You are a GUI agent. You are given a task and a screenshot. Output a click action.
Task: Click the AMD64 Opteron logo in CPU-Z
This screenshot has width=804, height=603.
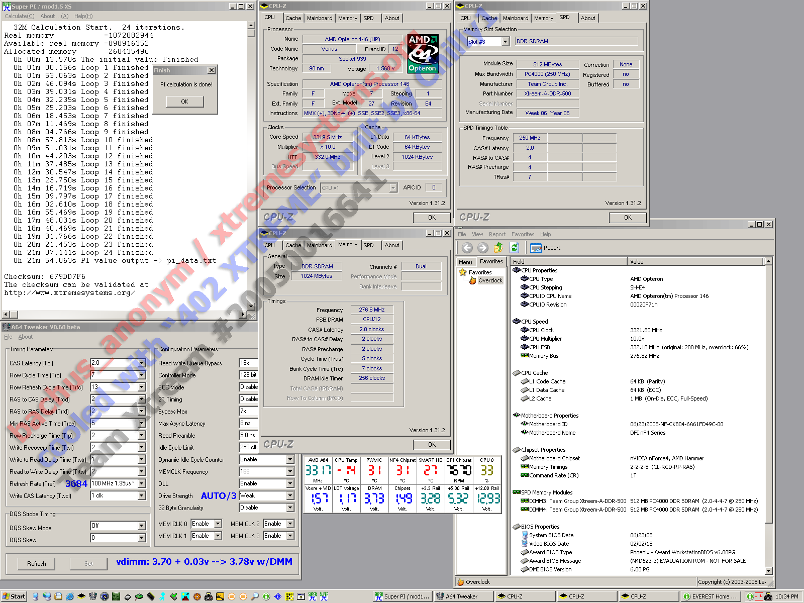point(423,54)
